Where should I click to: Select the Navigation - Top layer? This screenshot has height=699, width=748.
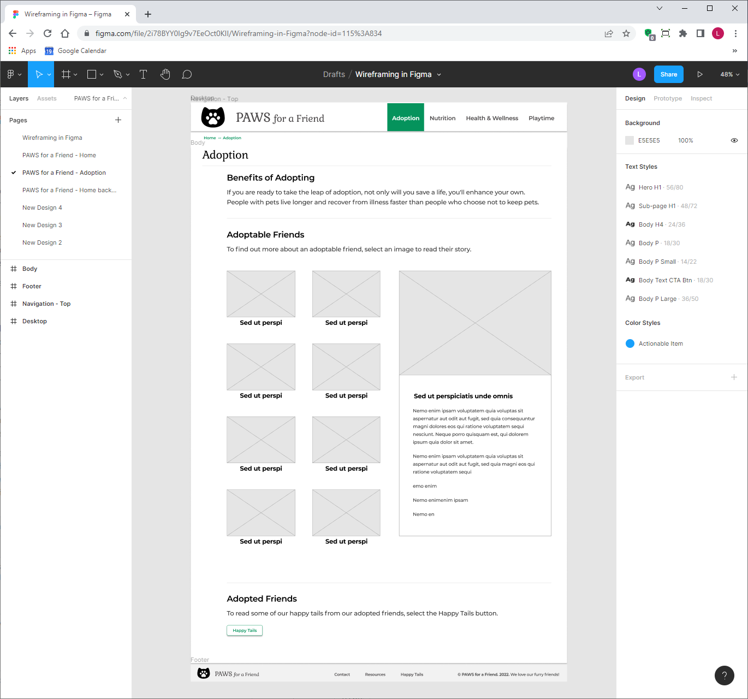(46, 303)
